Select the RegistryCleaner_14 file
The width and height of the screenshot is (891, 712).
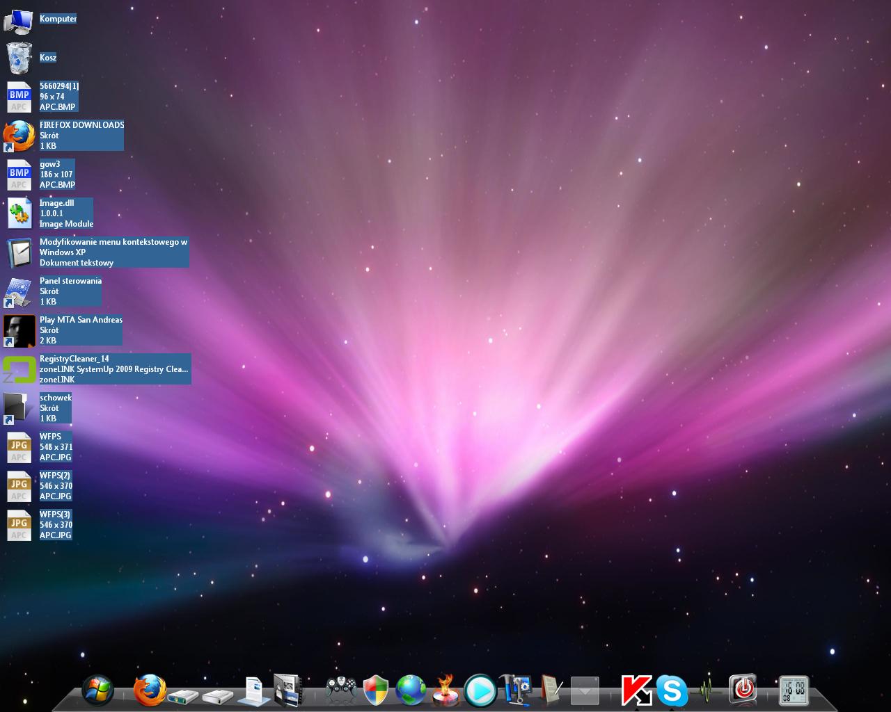19,370
